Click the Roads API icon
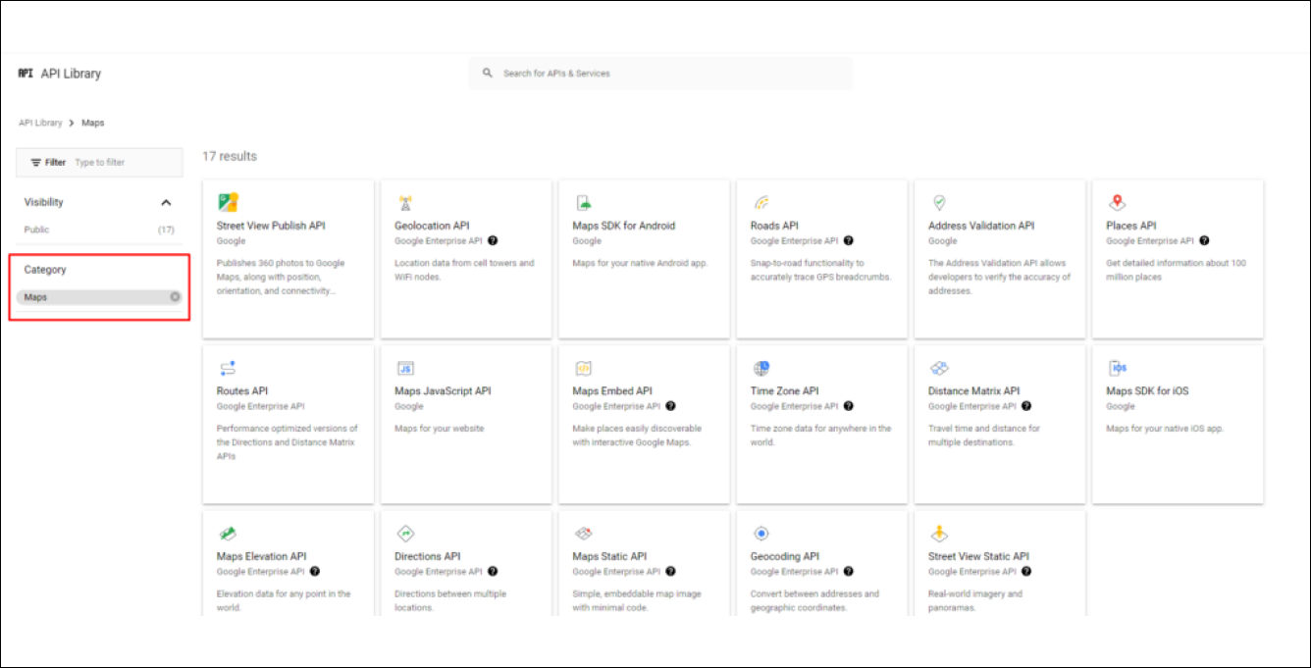Screen dimensions: 1311x668 (x=761, y=203)
